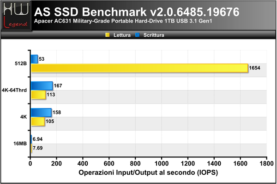Click the 4K category label
The image size is (277, 184).
pos(24,117)
